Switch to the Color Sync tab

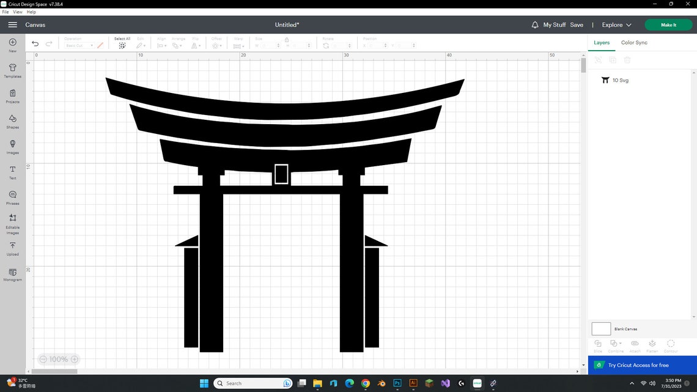pos(634,42)
